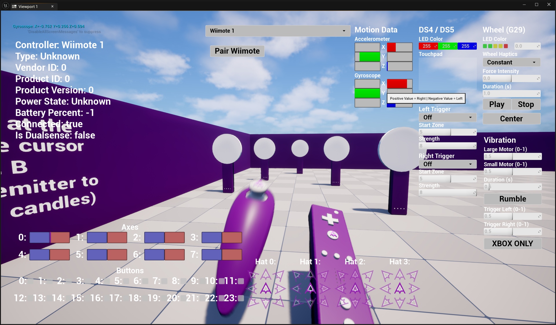Toggle the button 5 indicator box
The image size is (556, 325).
(x=126, y=281)
